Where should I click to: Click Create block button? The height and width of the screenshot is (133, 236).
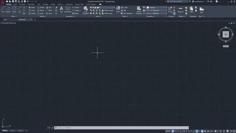pos(124,7)
